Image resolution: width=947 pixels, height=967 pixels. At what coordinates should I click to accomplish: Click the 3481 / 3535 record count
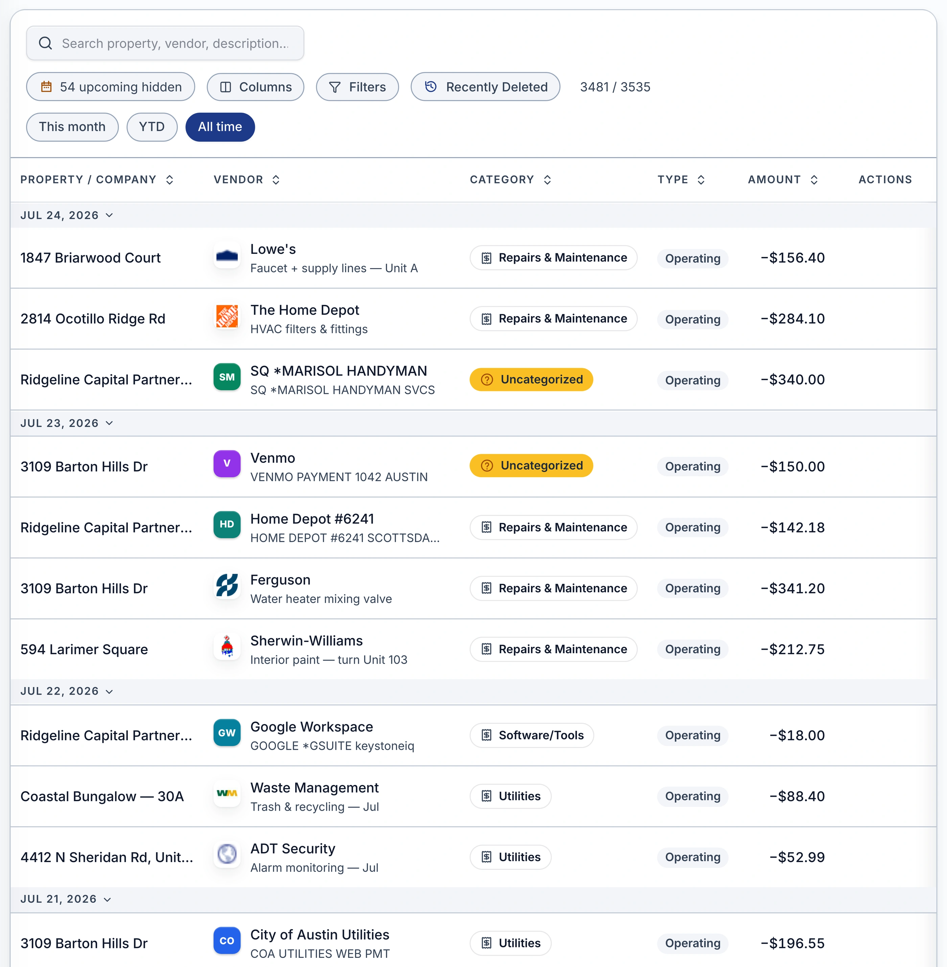pyautogui.click(x=615, y=87)
